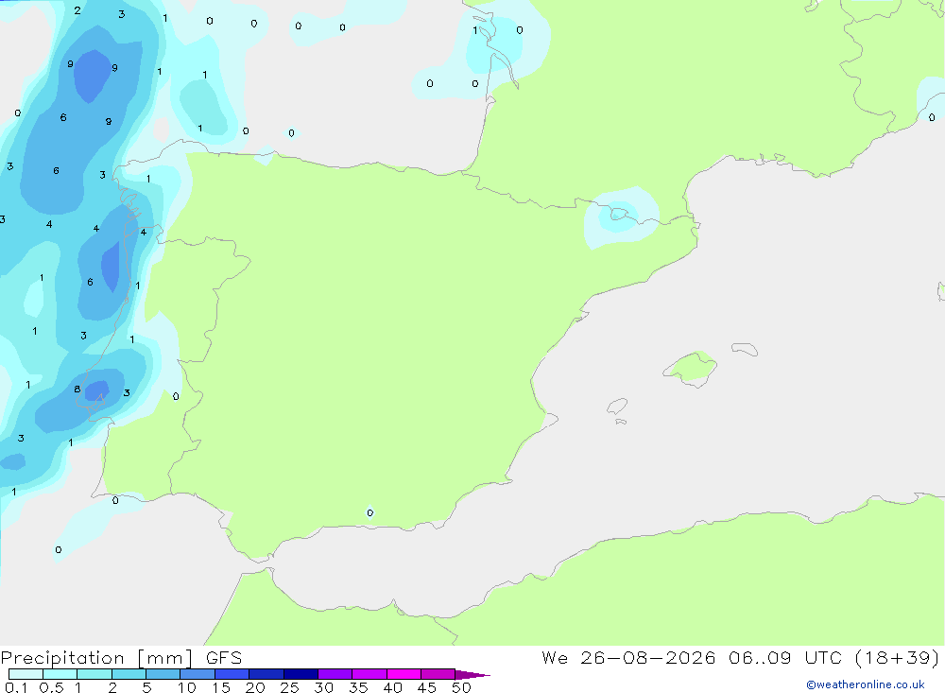This screenshot has width=945, height=693.
Task: Click the 2–5 mm legend swatch
Action: pyautogui.click(x=129, y=674)
